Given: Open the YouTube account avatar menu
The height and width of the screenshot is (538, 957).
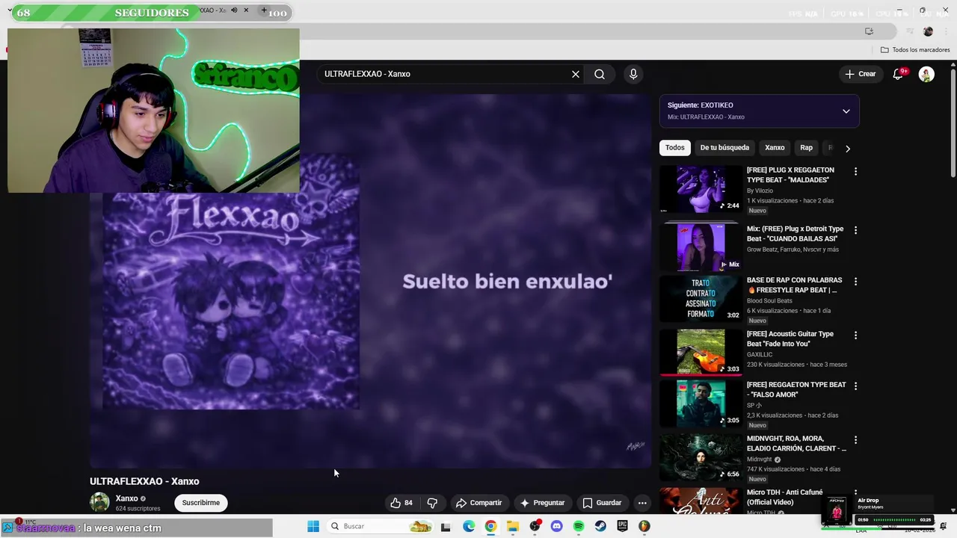Looking at the screenshot, I should point(926,74).
